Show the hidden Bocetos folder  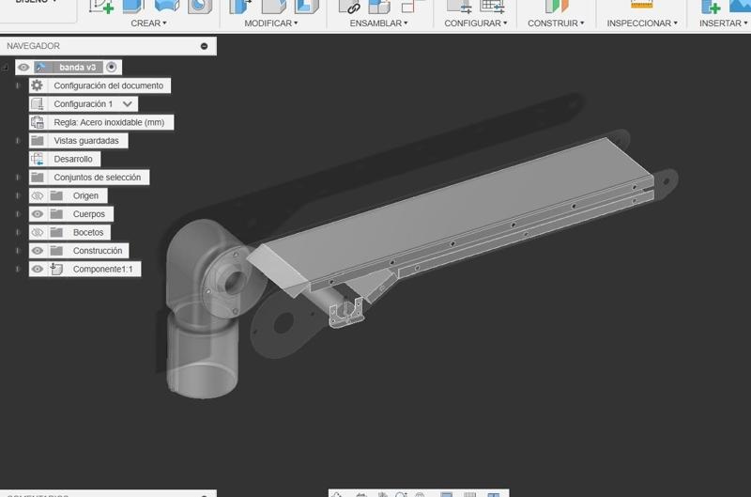tap(38, 232)
